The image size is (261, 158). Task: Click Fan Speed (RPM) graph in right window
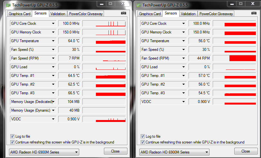234,58
